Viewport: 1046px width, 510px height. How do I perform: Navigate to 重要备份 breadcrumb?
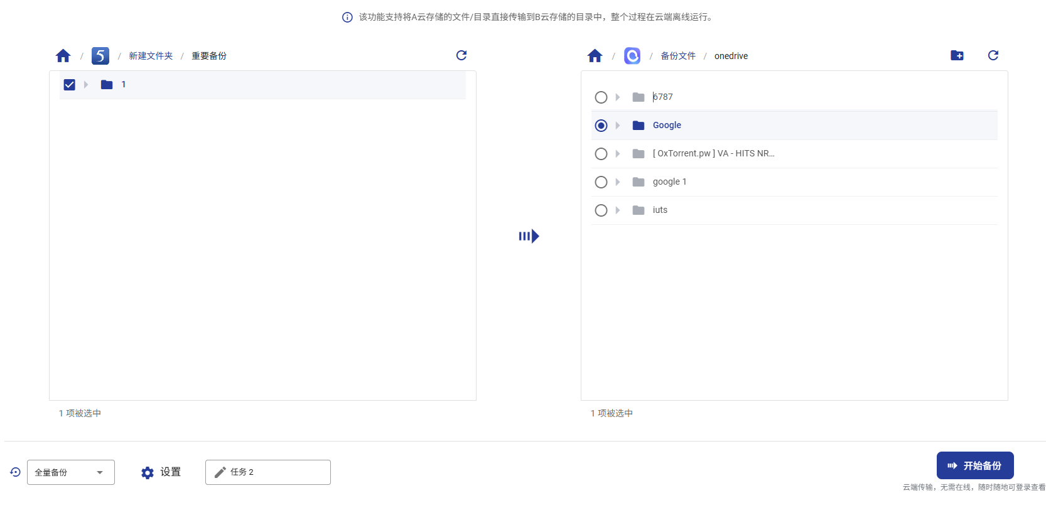(209, 56)
